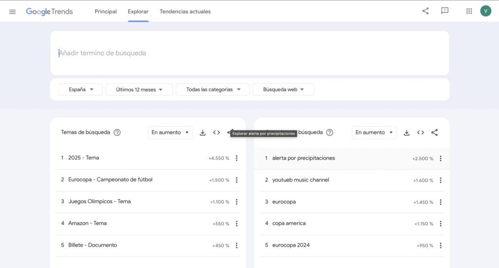Click the +4.550 % value
Viewport: 499px width, 268px height.
click(219, 158)
